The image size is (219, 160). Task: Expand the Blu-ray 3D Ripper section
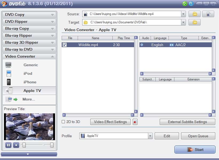29,42
